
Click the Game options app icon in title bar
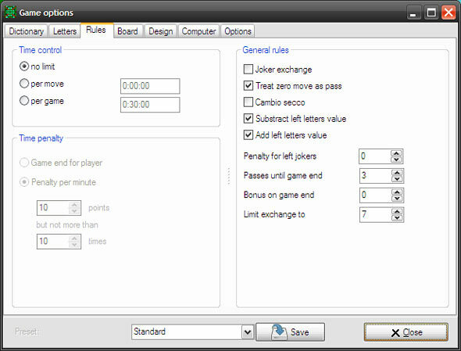10,12
